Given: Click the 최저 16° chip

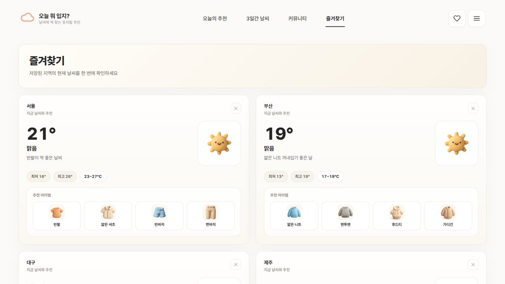Looking at the screenshot, I should click(38, 176).
